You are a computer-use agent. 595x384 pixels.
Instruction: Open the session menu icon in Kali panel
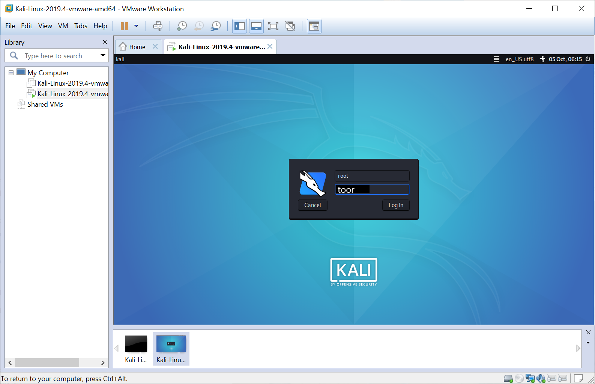496,59
